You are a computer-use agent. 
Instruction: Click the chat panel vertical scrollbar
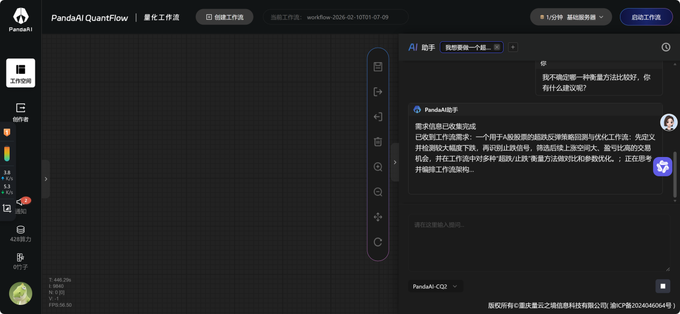pyautogui.click(x=675, y=174)
